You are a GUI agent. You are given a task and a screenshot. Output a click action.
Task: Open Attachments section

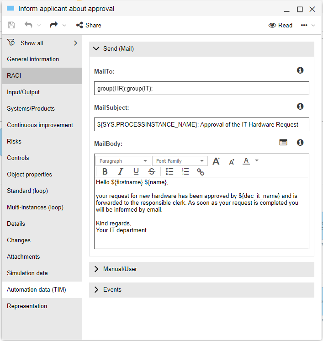42,256
